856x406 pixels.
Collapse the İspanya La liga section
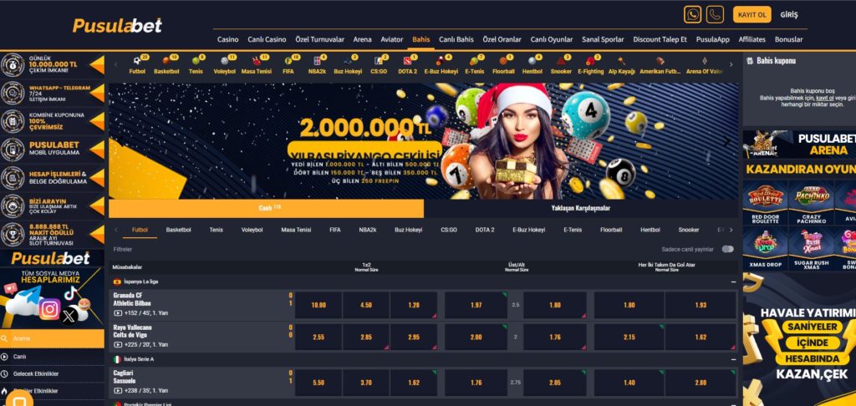click(x=733, y=282)
